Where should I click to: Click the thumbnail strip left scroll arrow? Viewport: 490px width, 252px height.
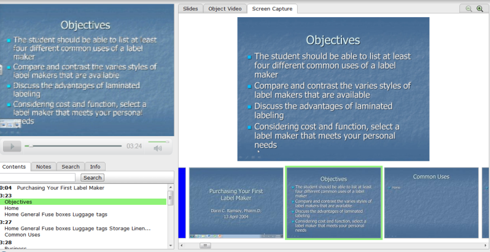click(182, 245)
